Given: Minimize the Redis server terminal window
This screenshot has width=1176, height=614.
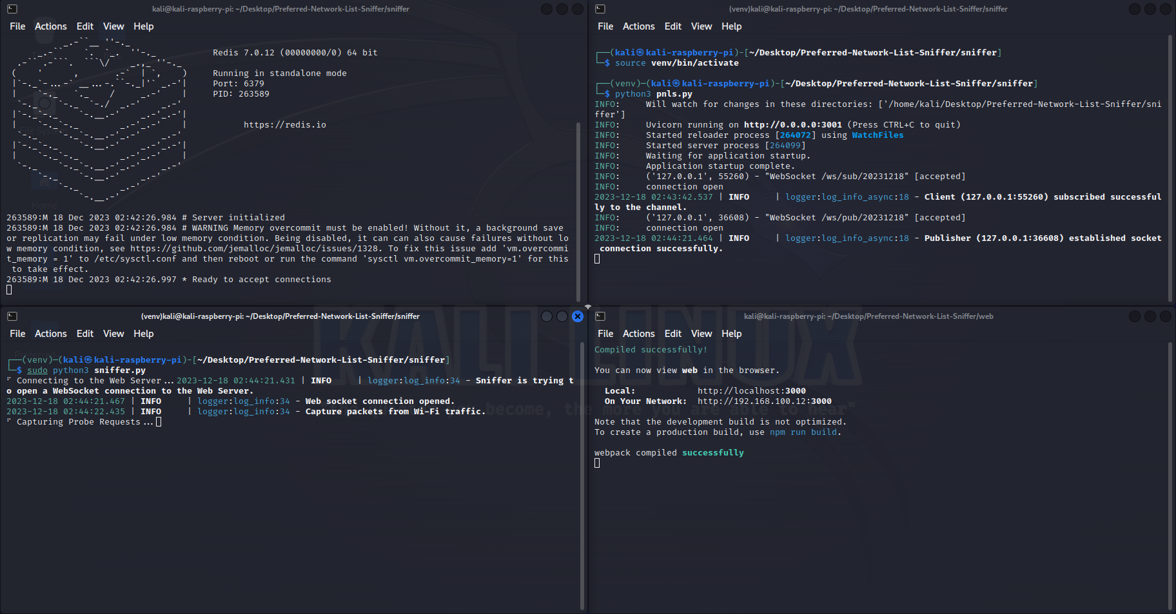Looking at the screenshot, I should pyautogui.click(x=546, y=8).
